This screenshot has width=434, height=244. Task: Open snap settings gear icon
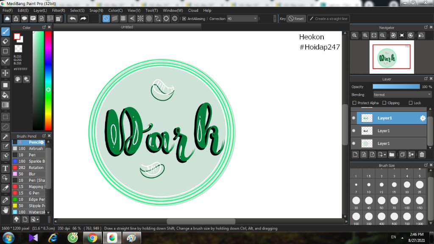click(175, 19)
